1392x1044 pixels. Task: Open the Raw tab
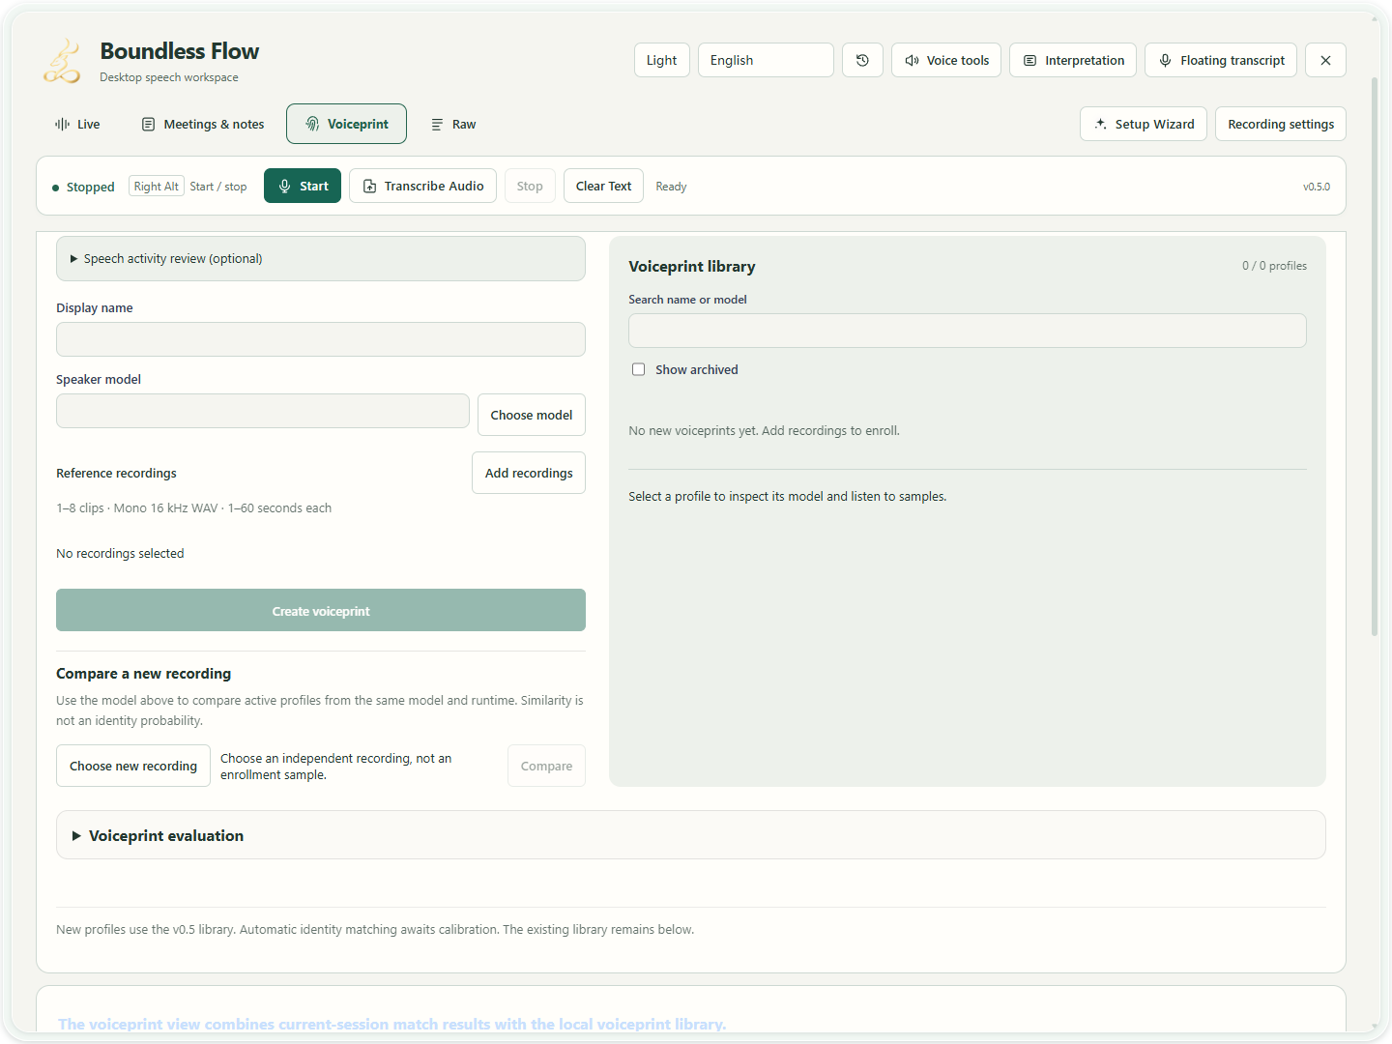tap(453, 124)
